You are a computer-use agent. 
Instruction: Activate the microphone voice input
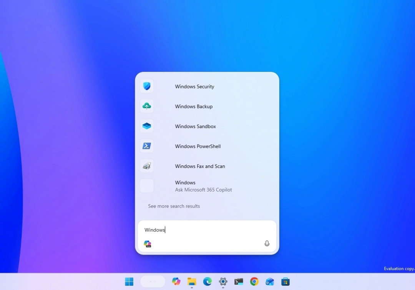coord(267,243)
